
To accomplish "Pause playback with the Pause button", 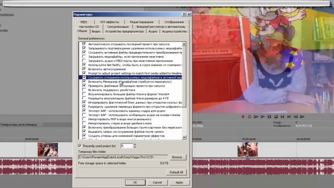I will pos(269,116).
